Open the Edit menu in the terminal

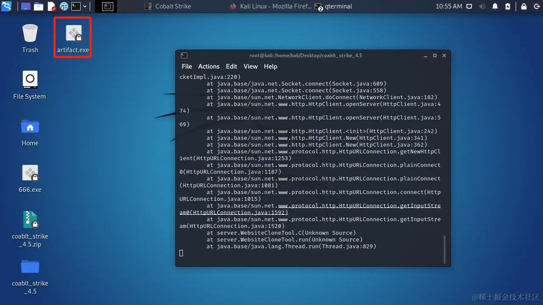(232, 67)
